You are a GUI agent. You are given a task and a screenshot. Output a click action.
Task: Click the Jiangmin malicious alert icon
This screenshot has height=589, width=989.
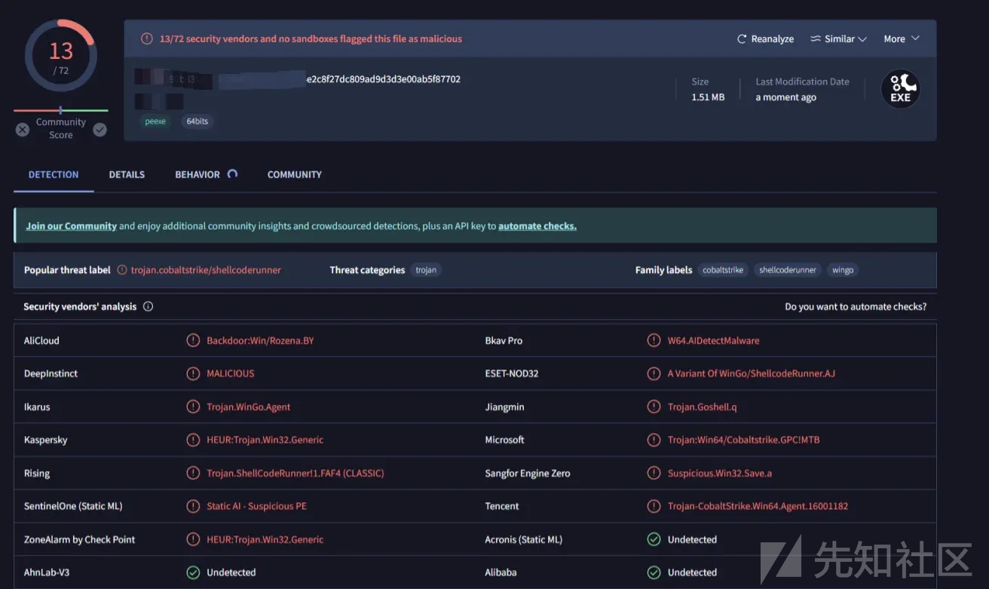click(654, 406)
